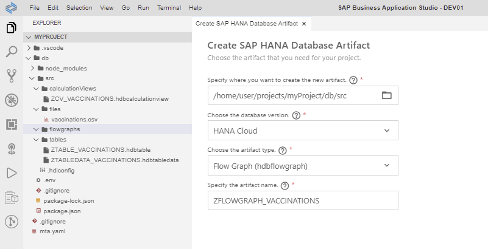Click the EXPLORER panel title
The width and height of the screenshot is (488, 249).
tap(47, 23)
